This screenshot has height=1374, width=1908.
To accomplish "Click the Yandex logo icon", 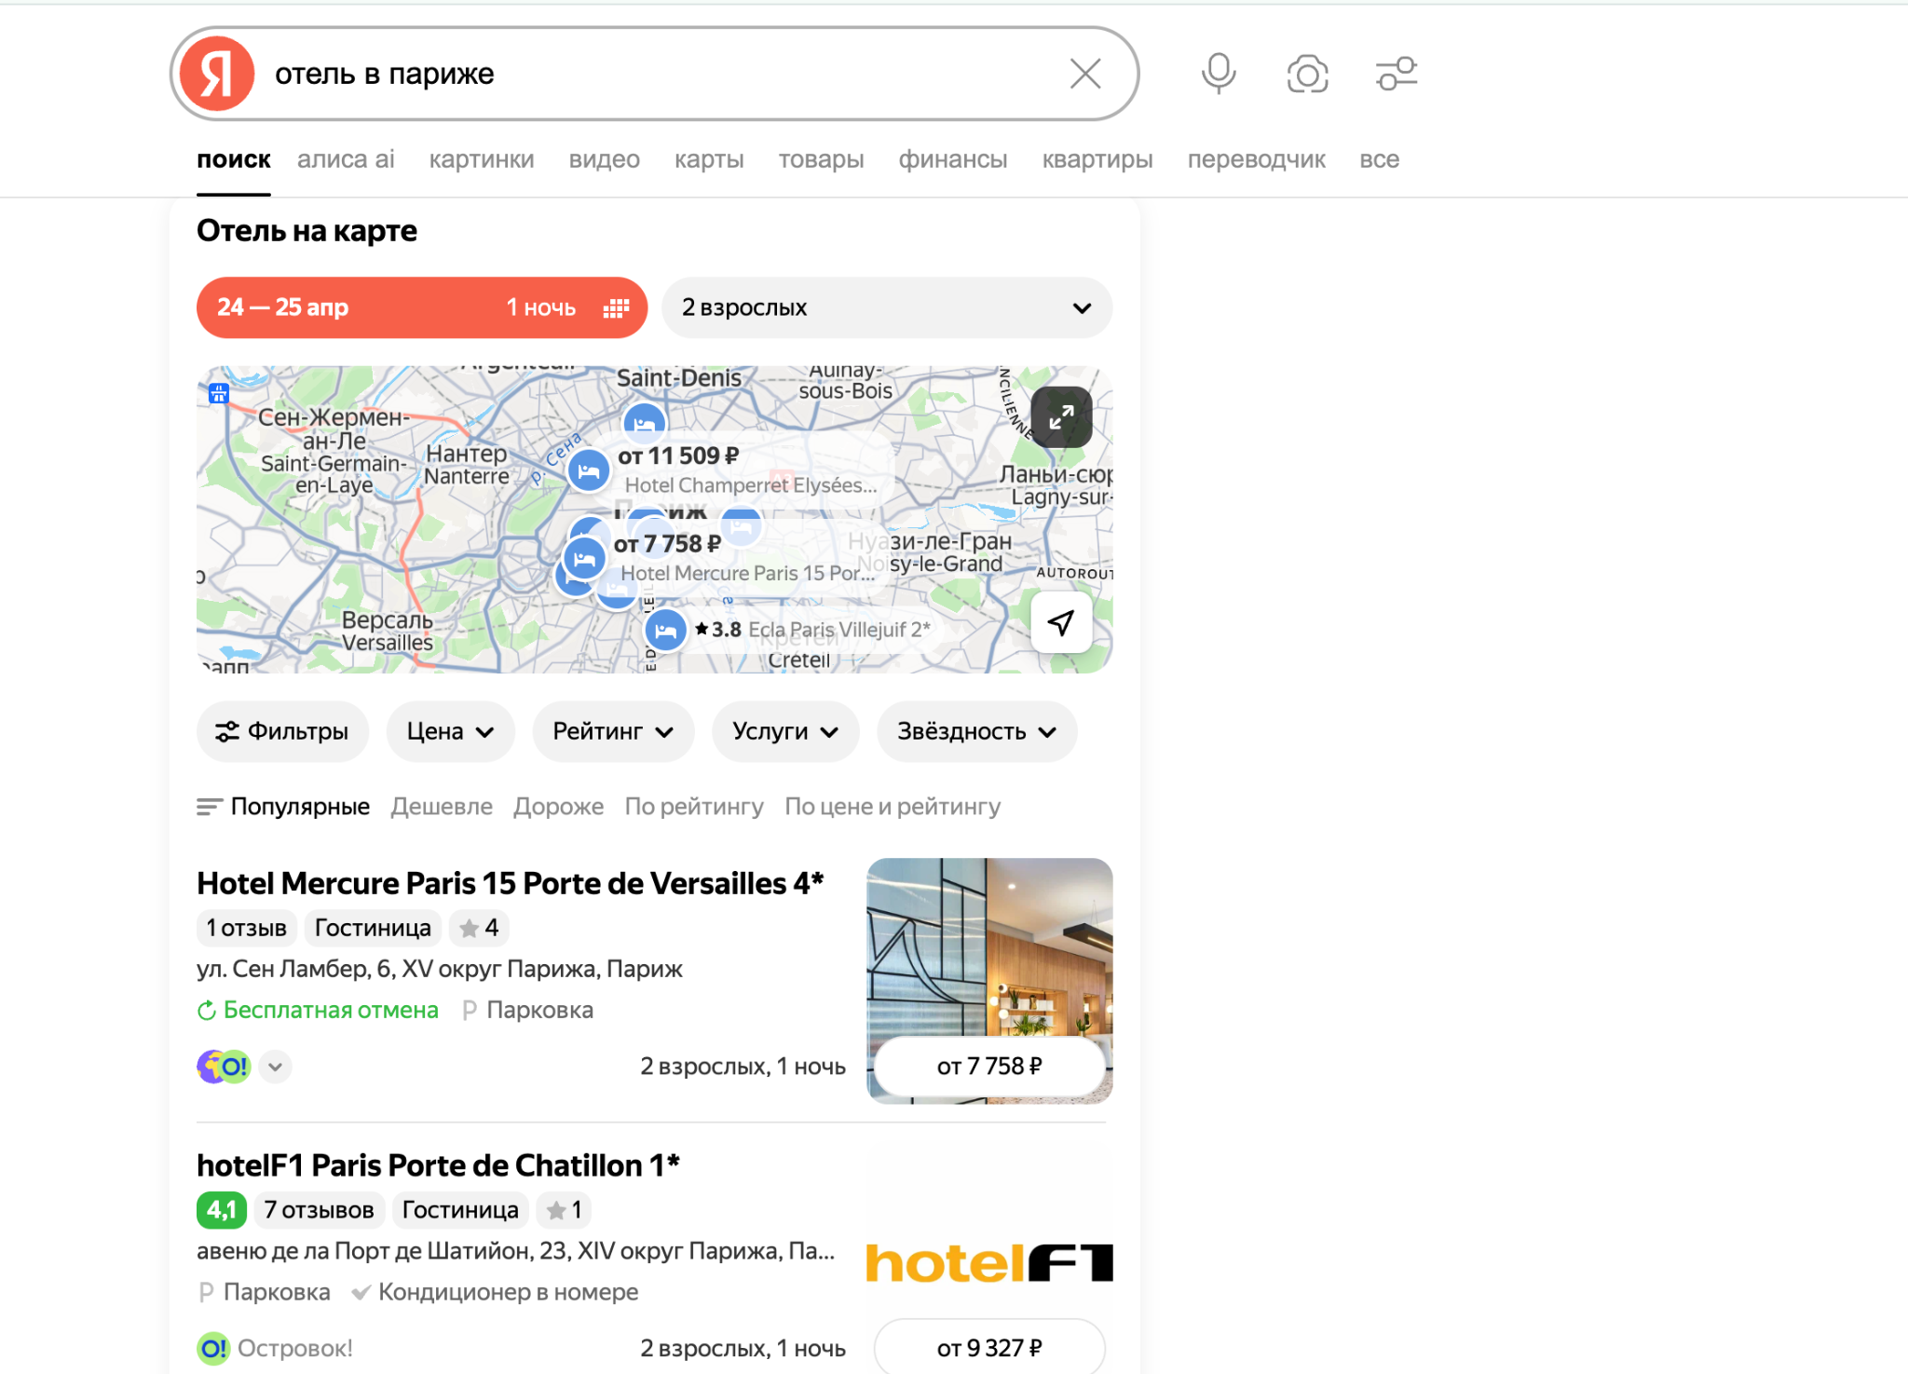I will pyautogui.click(x=217, y=74).
